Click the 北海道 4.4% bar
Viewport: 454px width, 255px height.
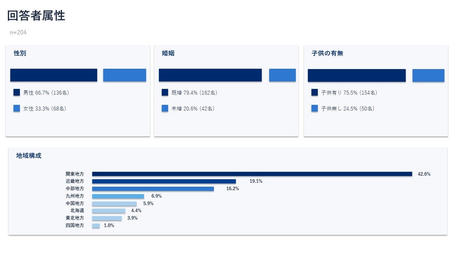tap(109, 211)
